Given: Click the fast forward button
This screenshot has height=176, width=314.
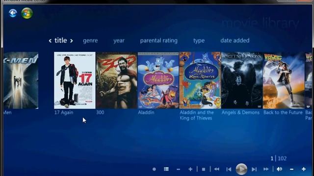Looking at the screenshot, I should [x=266, y=169].
